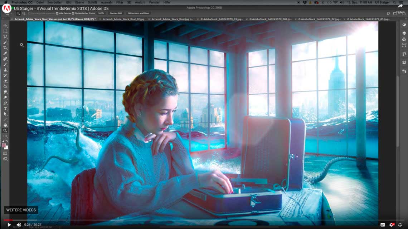408x229 pixels.
Task: Click the Teilen share button
Action: pyautogui.click(x=400, y=9)
